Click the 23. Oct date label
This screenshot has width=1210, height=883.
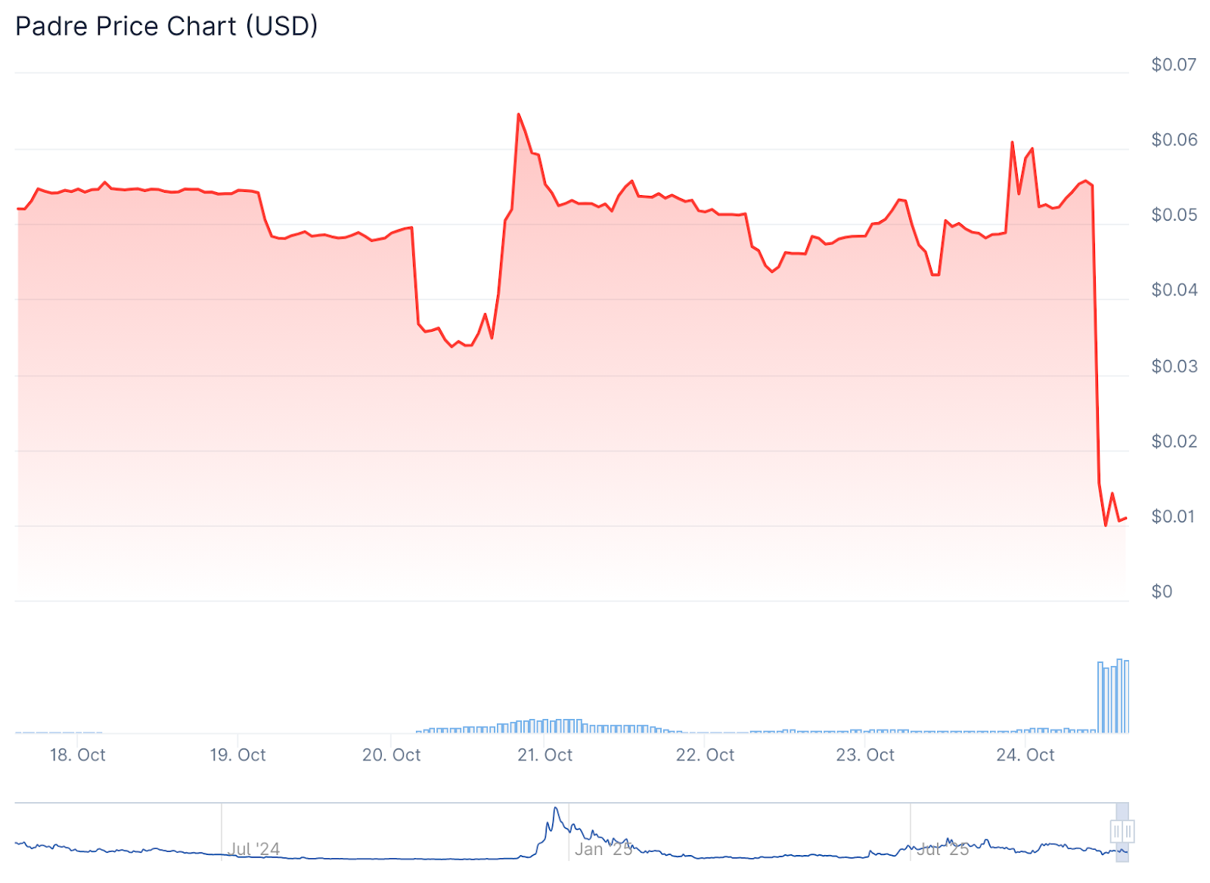click(x=865, y=754)
